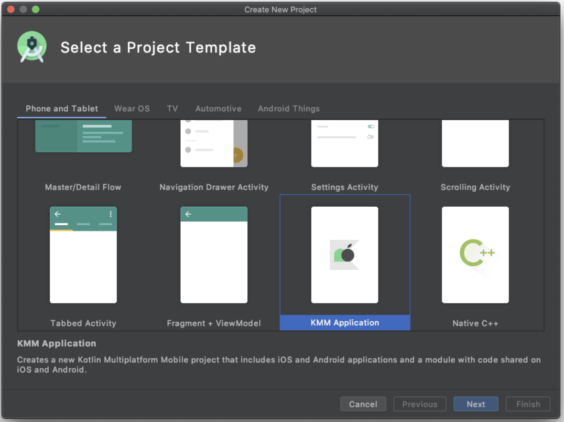
Task: Choose the Tabbed Activity template thumbnail
Action: point(84,254)
